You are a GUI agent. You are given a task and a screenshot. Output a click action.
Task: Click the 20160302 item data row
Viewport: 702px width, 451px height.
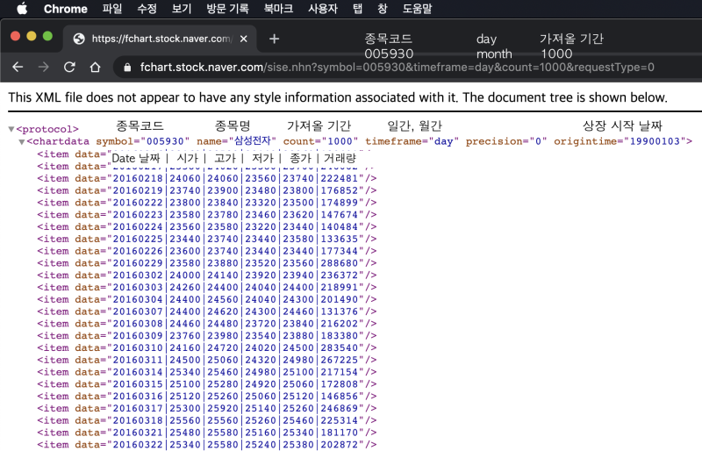point(207,275)
